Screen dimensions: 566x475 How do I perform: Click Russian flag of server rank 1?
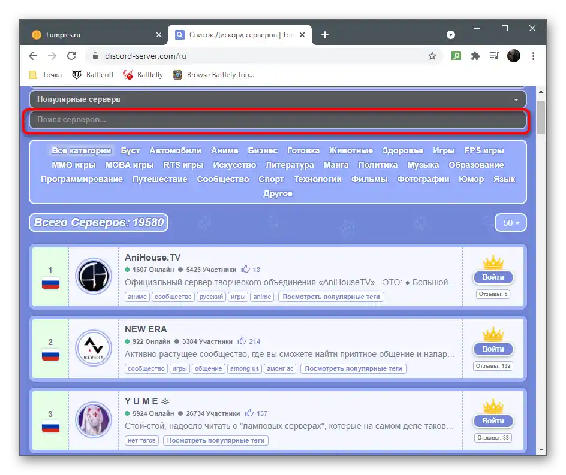tap(50, 283)
